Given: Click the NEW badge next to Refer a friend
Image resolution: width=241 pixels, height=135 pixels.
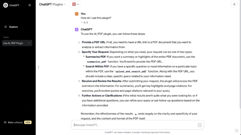Looking at the screenshot, I should click(28, 122).
